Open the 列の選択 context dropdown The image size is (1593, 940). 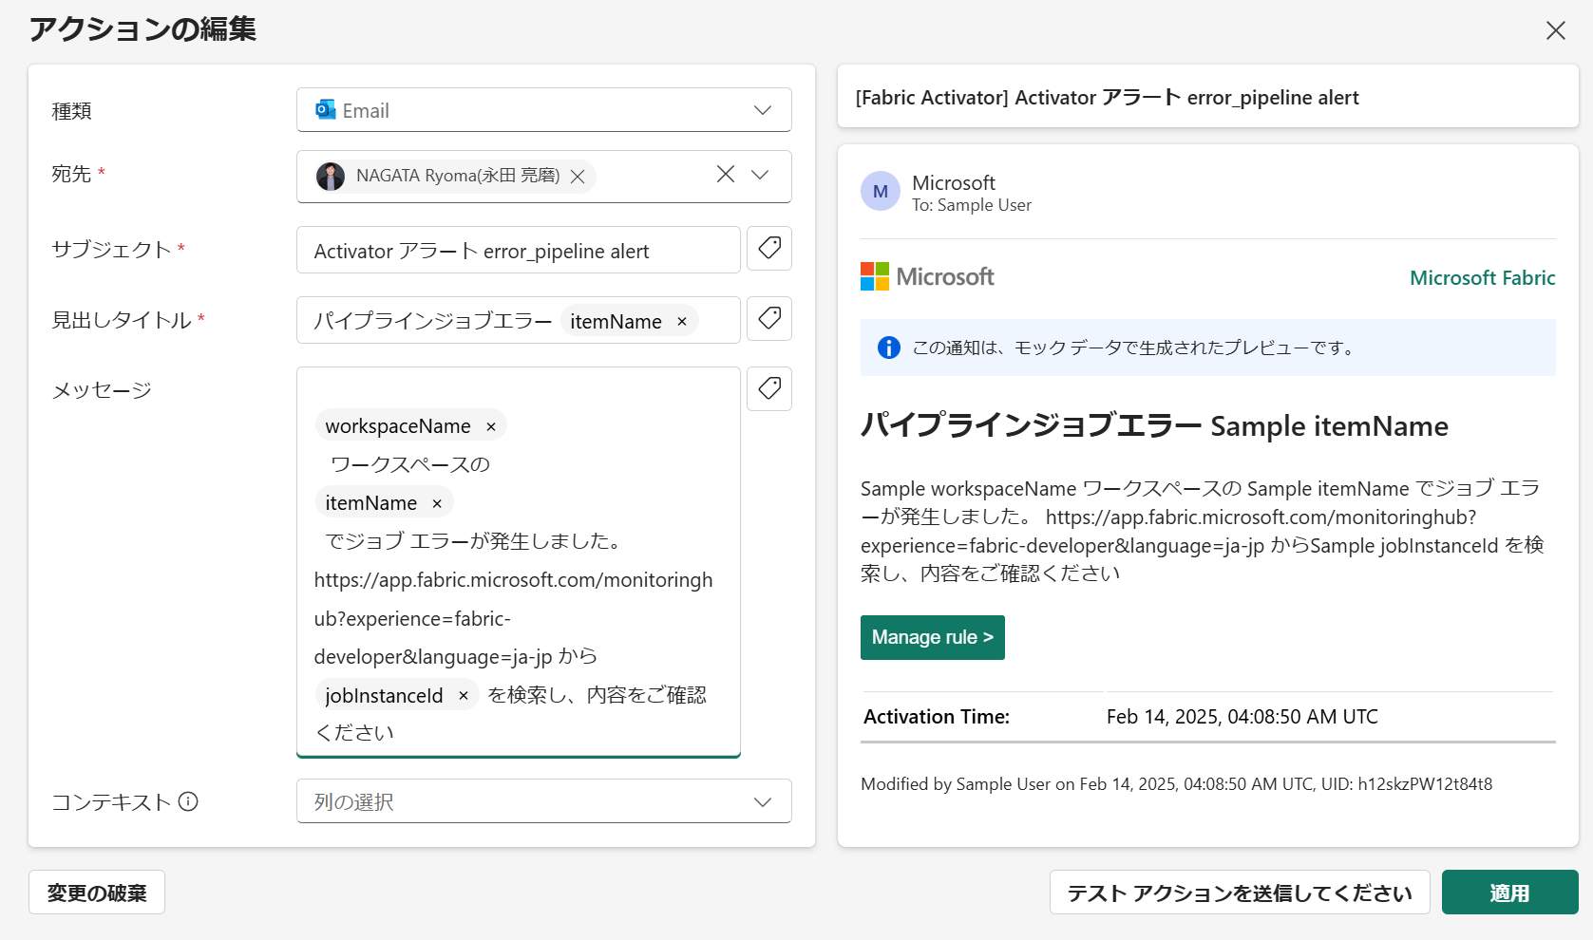543,801
